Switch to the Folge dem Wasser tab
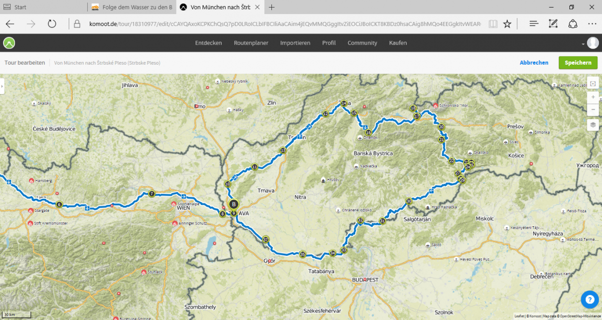Viewport: 602px width, 320px height. pyautogui.click(x=131, y=8)
